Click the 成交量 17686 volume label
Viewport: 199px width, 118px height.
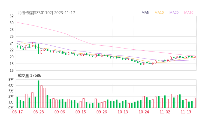[x=29, y=76]
